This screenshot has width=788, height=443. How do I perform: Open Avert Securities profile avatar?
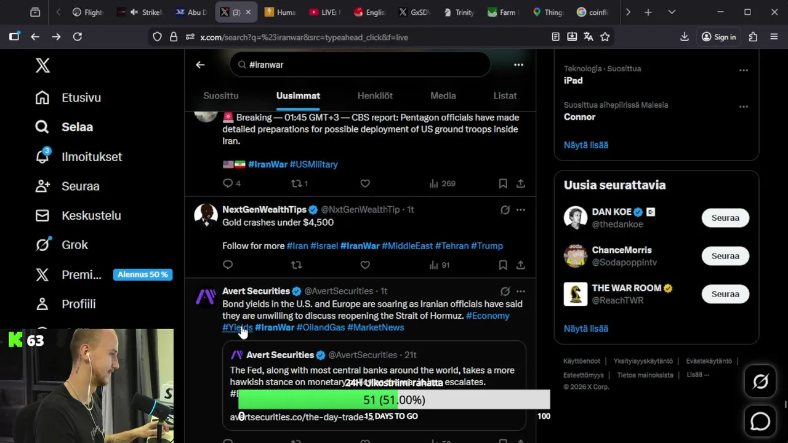206,296
